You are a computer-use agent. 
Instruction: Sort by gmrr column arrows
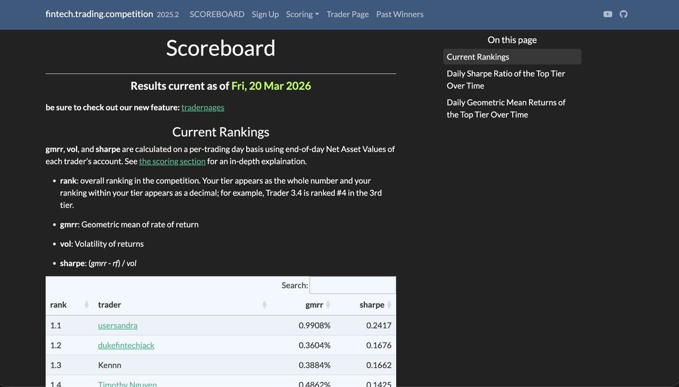click(x=328, y=305)
